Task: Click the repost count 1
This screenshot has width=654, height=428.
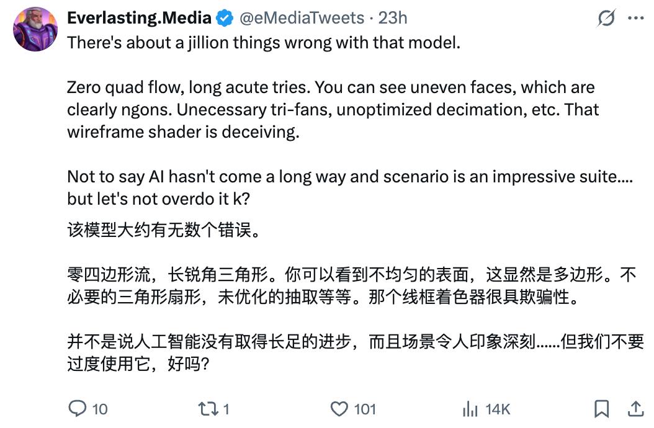Action: pyautogui.click(x=226, y=409)
